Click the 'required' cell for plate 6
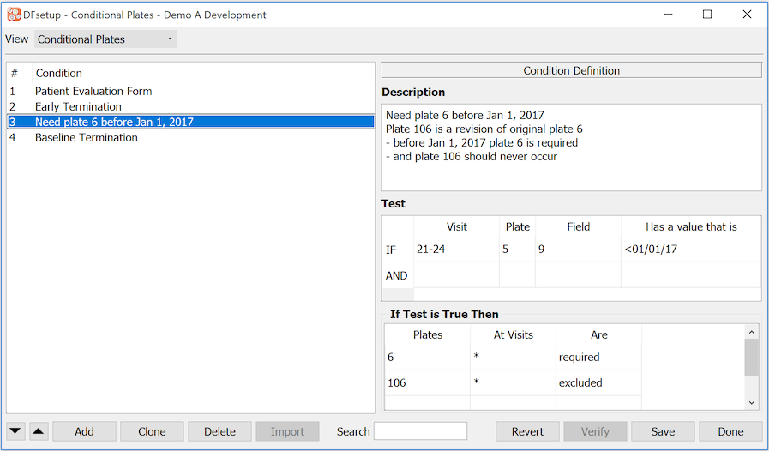The width and height of the screenshot is (769, 451). pos(598,357)
